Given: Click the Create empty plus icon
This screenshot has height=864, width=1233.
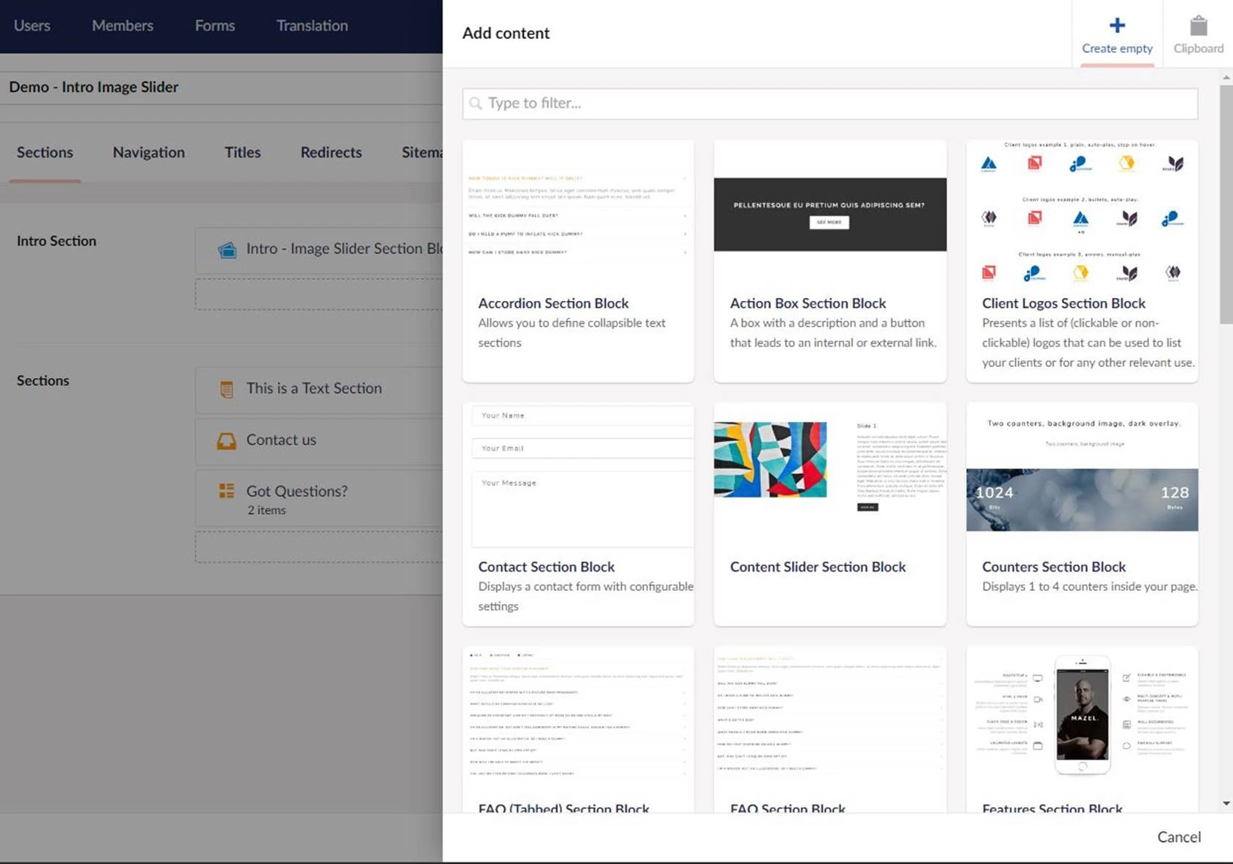Looking at the screenshot, I should point(1116,26).
